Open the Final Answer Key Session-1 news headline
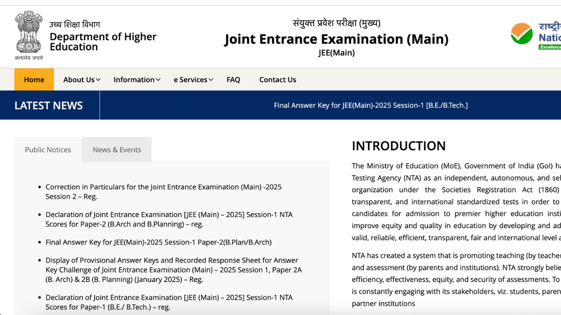 (371, 105)
